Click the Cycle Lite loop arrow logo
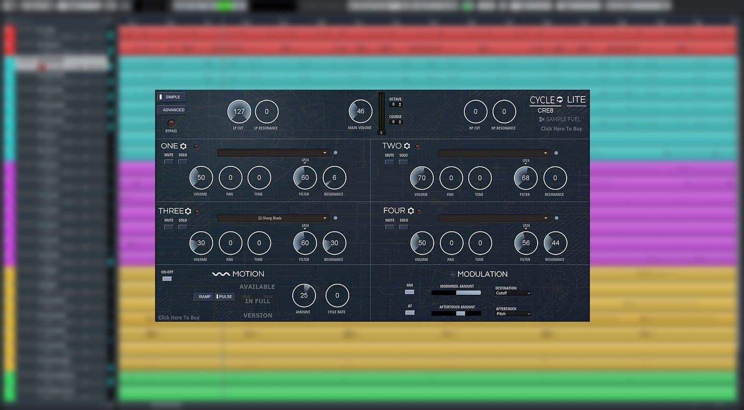 pos(559,100)
